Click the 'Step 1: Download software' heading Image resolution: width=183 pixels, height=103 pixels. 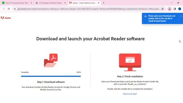pos(51,82)
